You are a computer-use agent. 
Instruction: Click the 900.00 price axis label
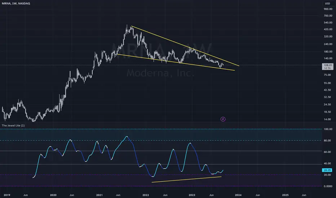point(328,9)
